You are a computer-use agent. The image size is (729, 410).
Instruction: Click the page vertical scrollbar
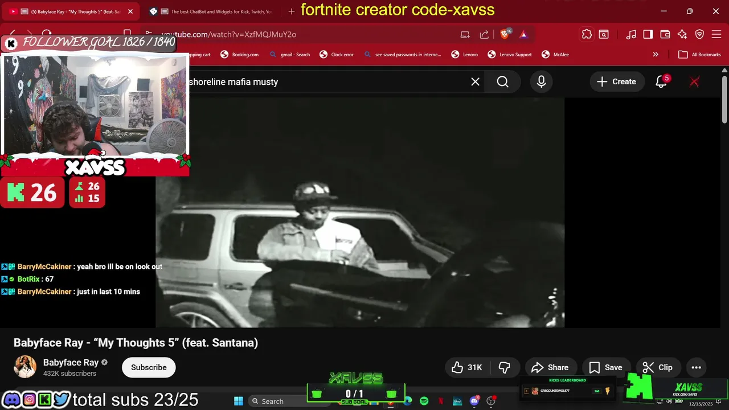724,100
